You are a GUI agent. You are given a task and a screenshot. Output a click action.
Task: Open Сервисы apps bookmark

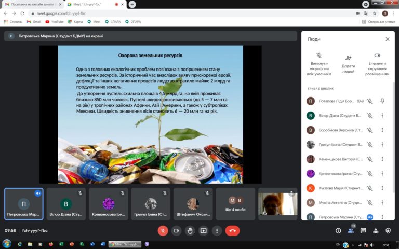(x=13, y=22)
